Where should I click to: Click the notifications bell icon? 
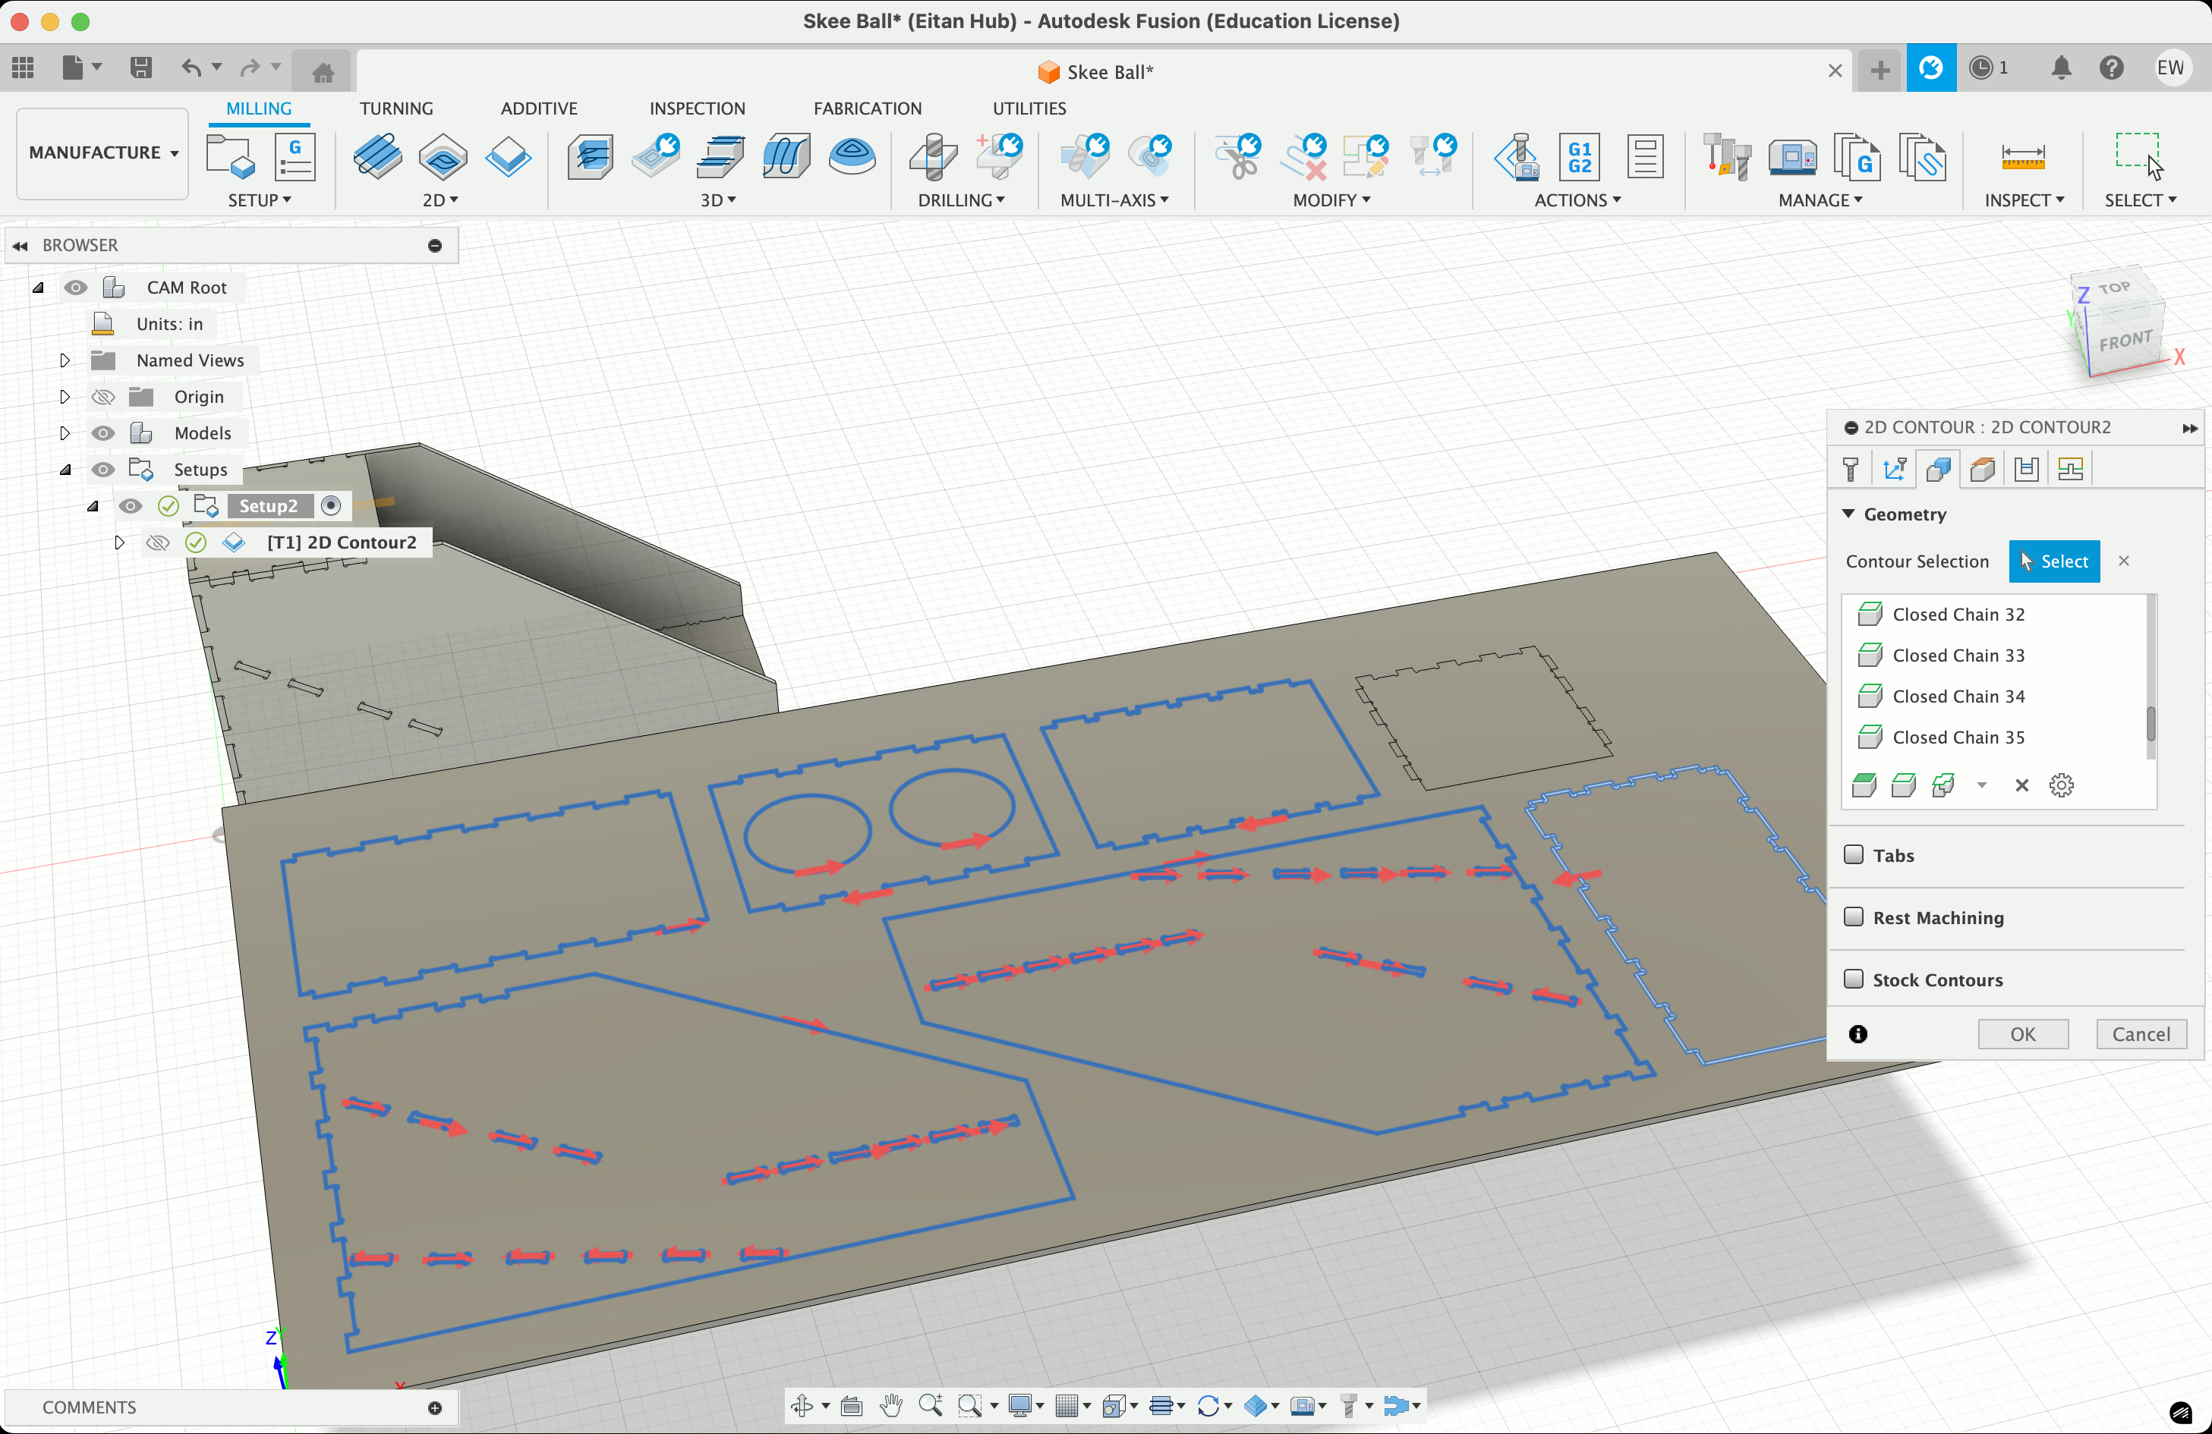[2060, 69]
